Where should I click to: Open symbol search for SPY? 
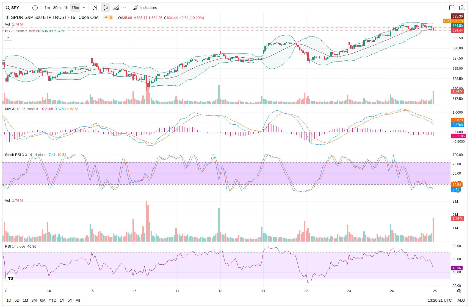coord(13,8)
